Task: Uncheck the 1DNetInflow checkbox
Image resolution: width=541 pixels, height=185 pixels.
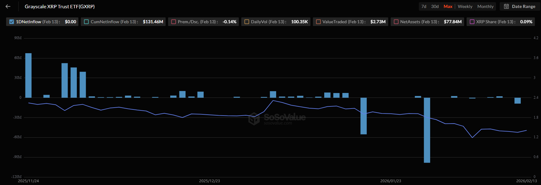Action: 12,22
